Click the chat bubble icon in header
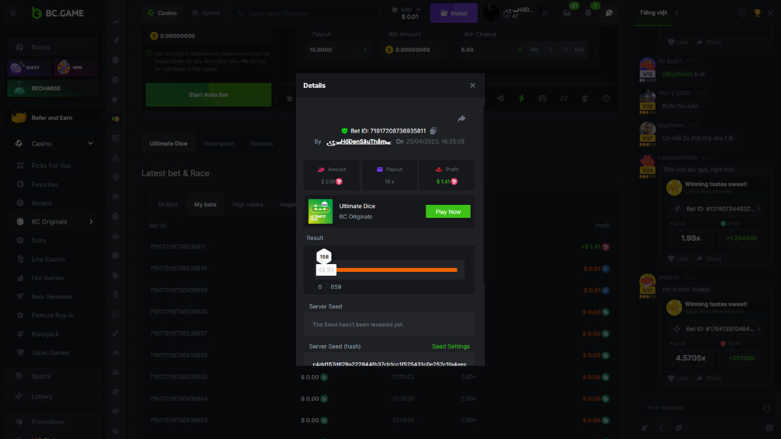Viewport: 781px width, 439px height. 609,13
